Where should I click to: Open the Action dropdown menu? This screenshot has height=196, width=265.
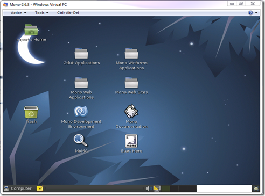(x=18, y=13)
